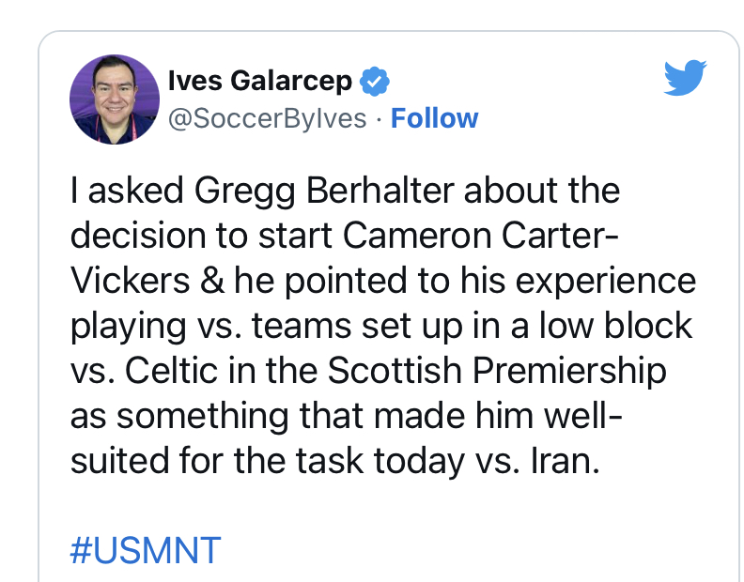Screen dimensions: 744x582
Task: Open the @SoccerByIves handle
Action: click(267, 118)
